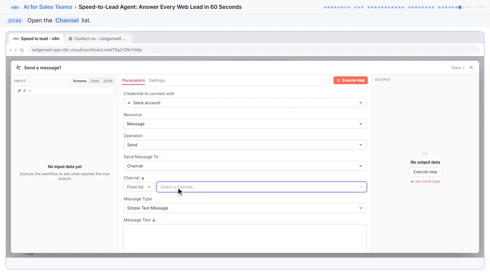Click the lesson title Speed-to-Lead Agent text

160,7
